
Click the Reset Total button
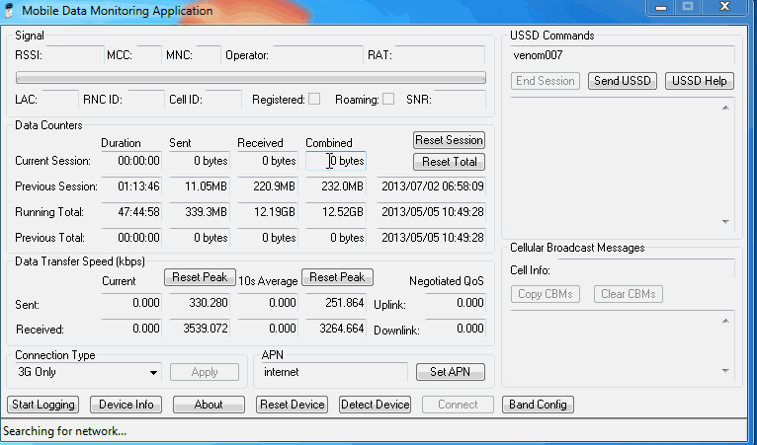449,162
